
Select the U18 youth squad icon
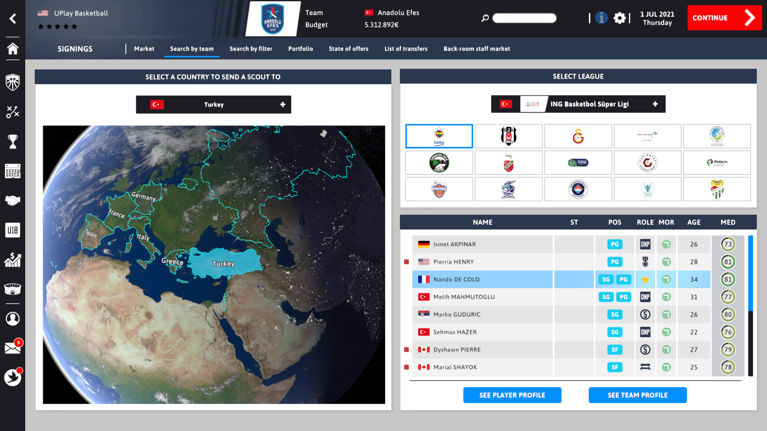pos(13,230)
